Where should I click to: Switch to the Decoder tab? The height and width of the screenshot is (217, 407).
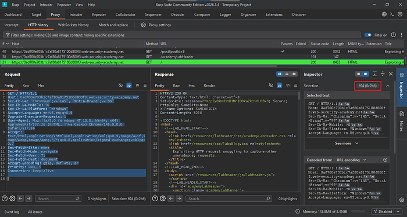tap(178, 15)
